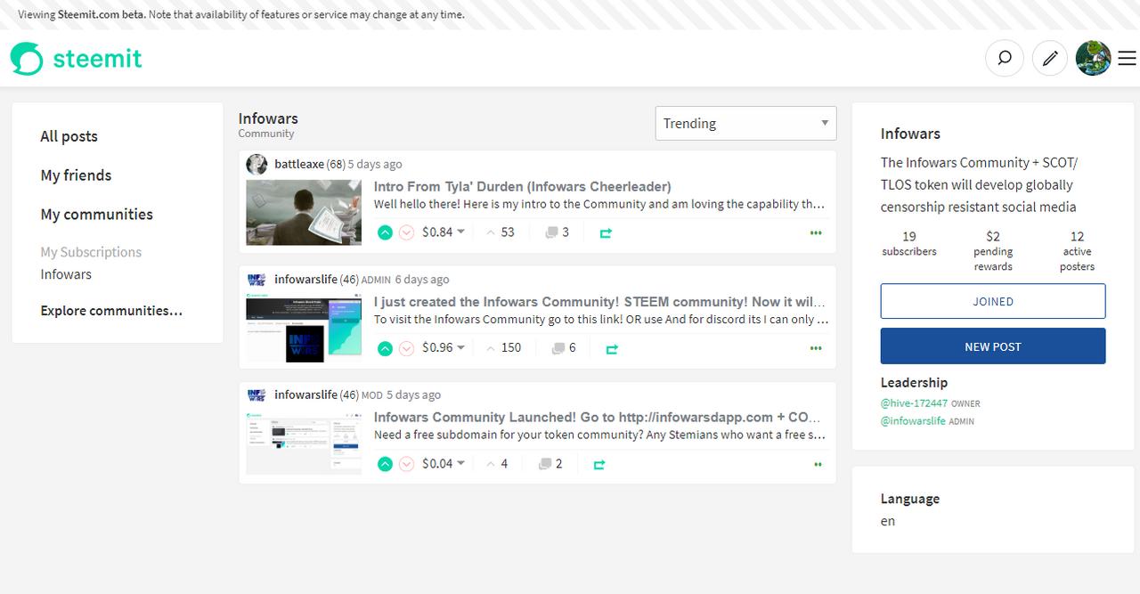Screen dimensions: 1140x594
Task: Click the '$2 pending rewards' stat
Action: [x=993, y=251]
